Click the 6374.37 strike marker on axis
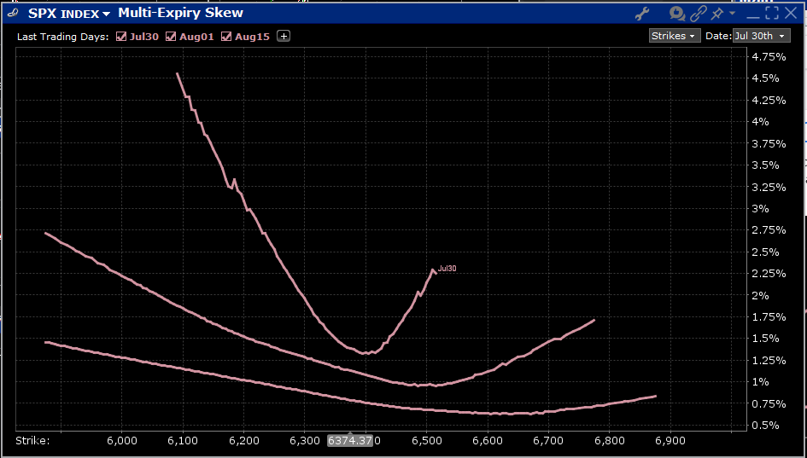Screen dimensions: 807x458 coord(350,440)
